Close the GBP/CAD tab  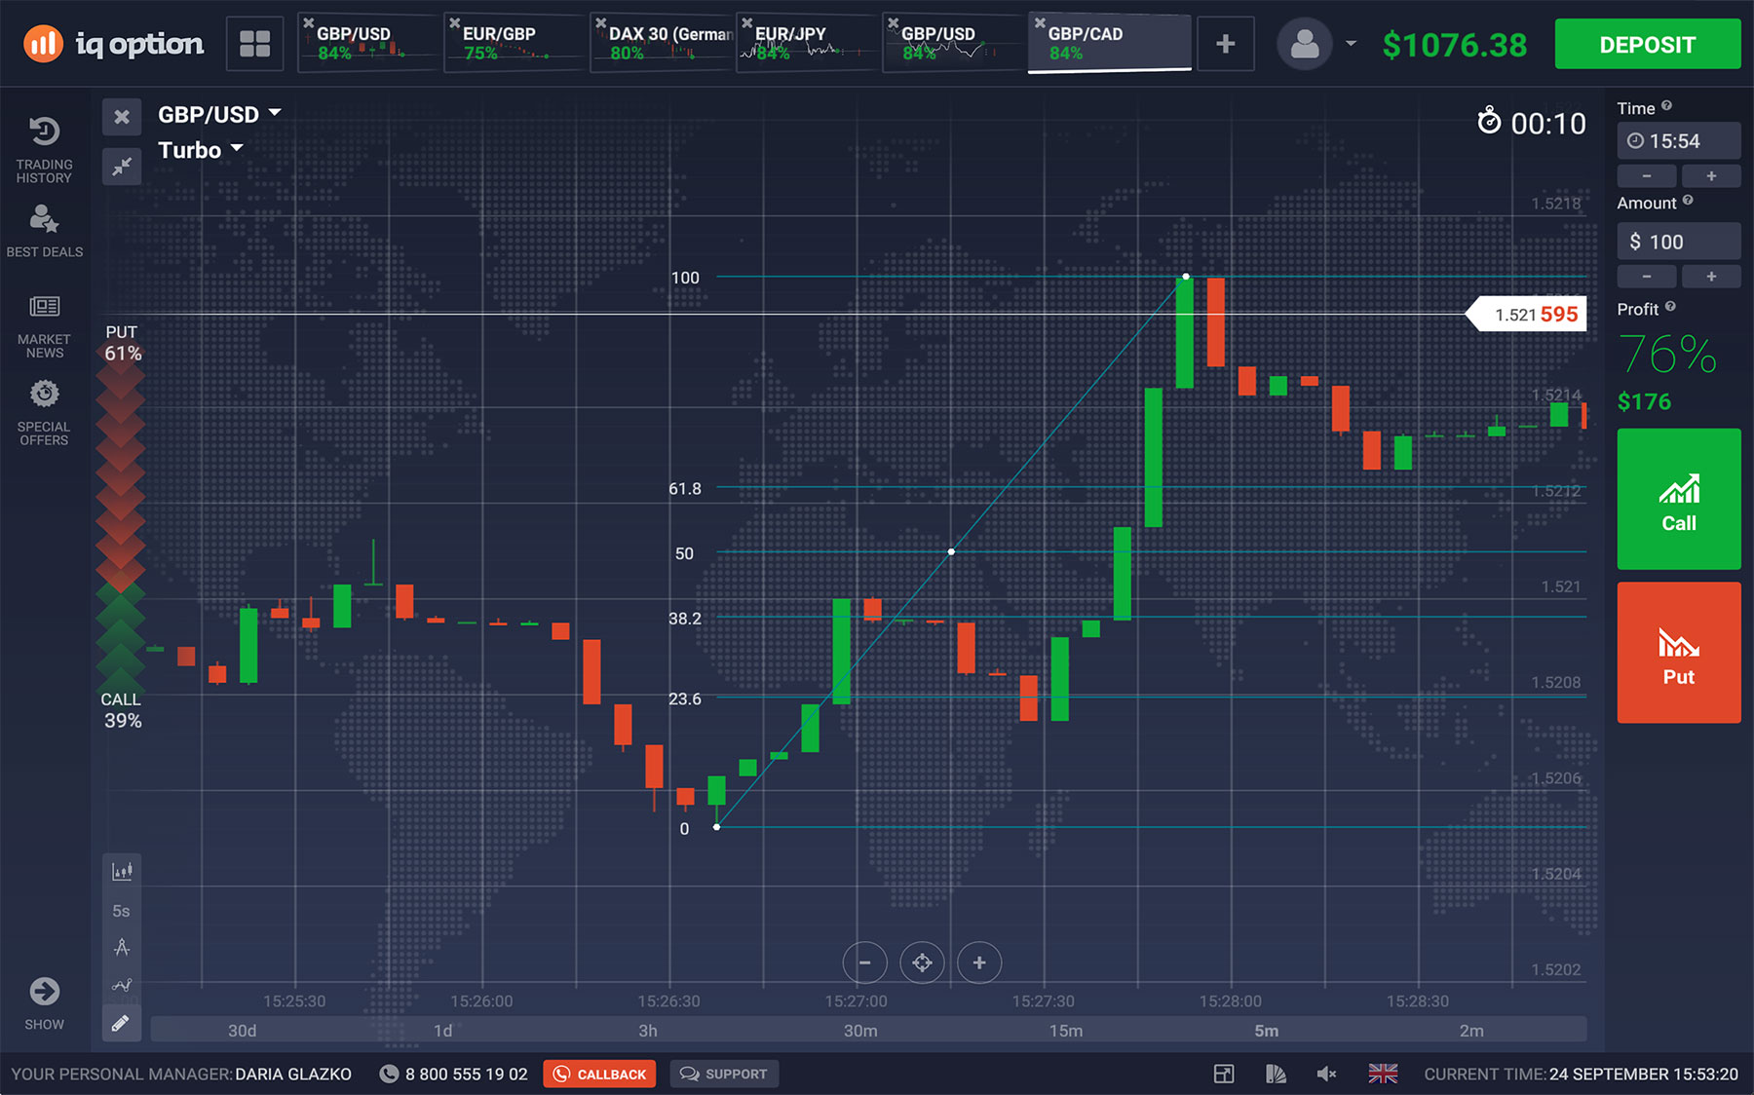coord(1040,22)
